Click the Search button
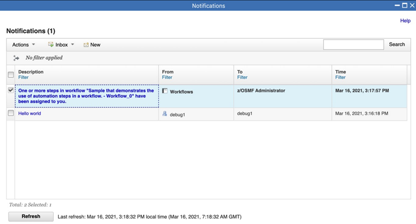 pyautogui.click(x=397, y=45)
